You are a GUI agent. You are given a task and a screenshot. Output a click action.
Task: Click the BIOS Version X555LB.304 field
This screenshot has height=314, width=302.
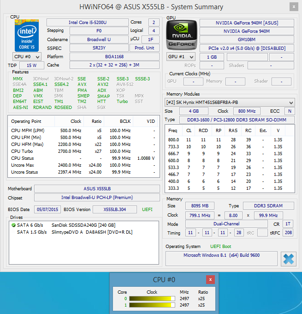(x=115, y=210)
